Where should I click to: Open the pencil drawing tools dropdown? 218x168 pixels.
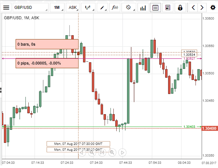point(102,8)
